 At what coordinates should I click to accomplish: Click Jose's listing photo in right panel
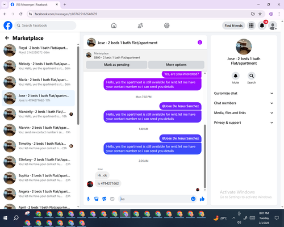click(244, 47)
